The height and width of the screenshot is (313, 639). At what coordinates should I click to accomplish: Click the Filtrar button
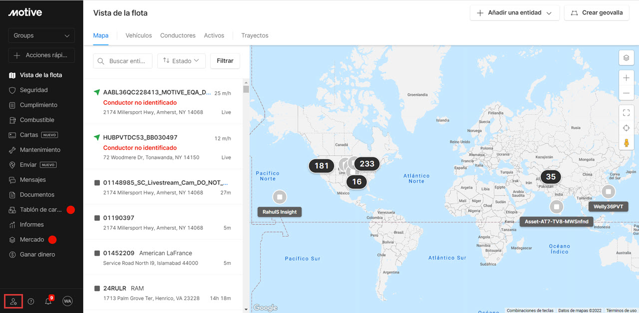coord(225,61)
